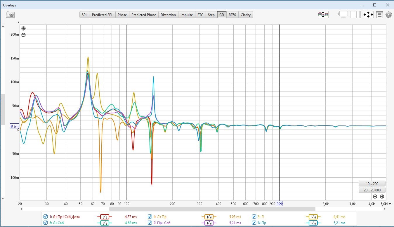
Task: Open the graph controls panel icon
Action: [x=379, y=15]
